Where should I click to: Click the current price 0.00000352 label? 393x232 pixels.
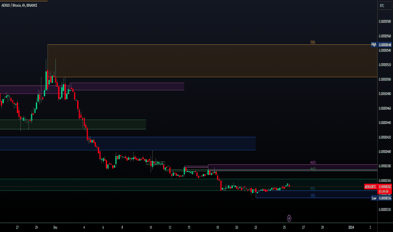pyautogui.click(x=385, y=186)
